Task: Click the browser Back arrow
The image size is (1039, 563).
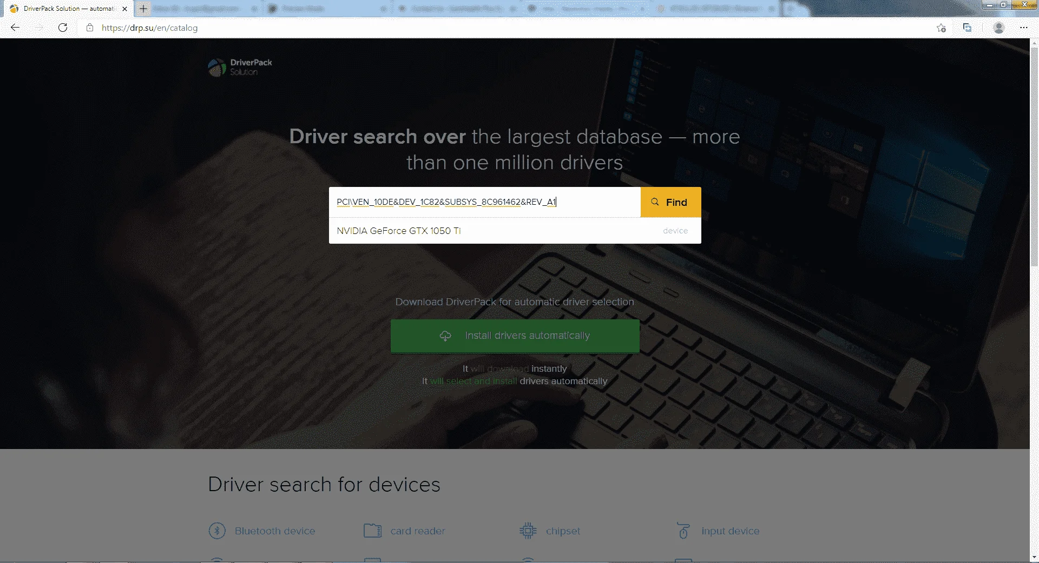Action: [x=15, y=28]
